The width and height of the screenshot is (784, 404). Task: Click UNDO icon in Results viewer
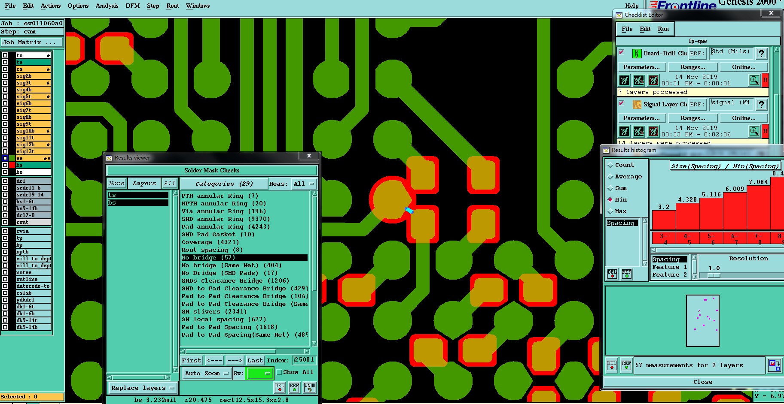(x=309, y=388)
